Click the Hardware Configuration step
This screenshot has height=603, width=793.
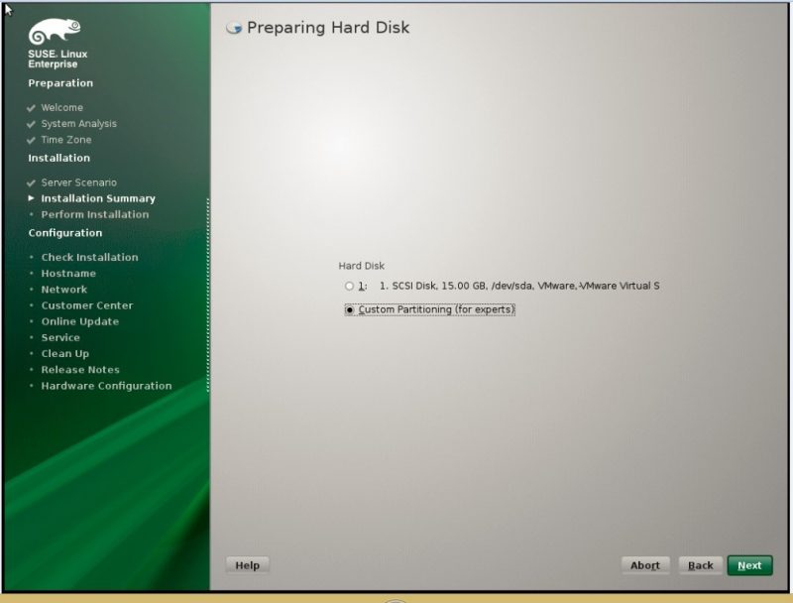click(x=106, y=386)
